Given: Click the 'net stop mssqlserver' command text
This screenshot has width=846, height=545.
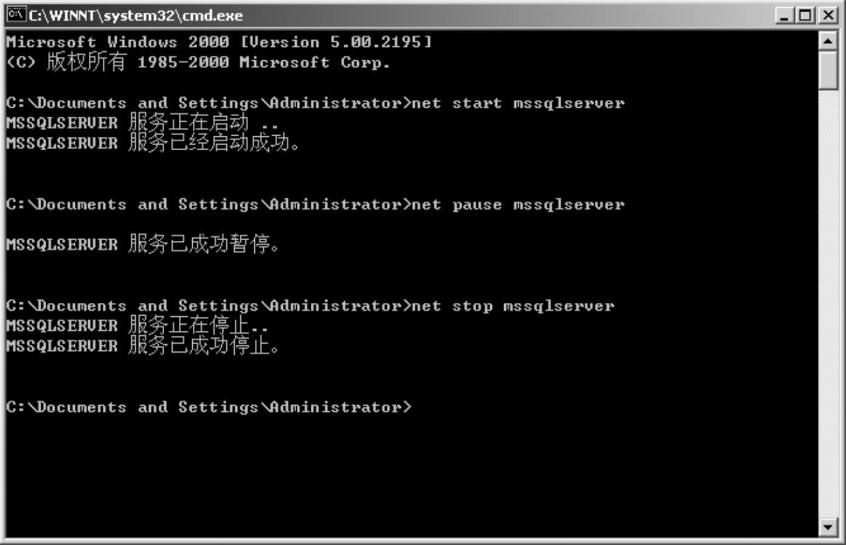Looking at the screenshot, I should tap(513, 305).
